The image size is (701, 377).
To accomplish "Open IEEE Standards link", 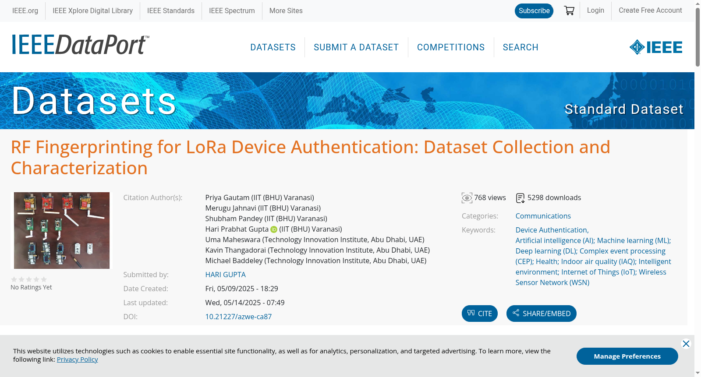I will [x=171, y=11].
